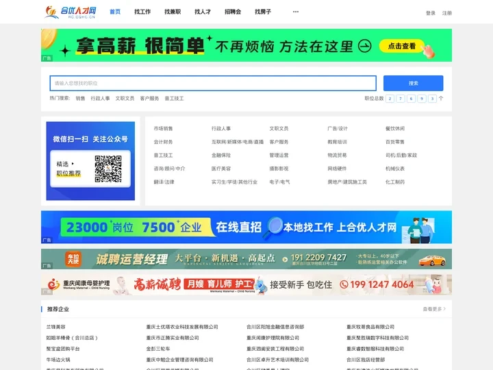The image size is (493, 370).
Task: Open the 重庆闻康母婴护理 recruitment banner
Action: click(246, 284)
